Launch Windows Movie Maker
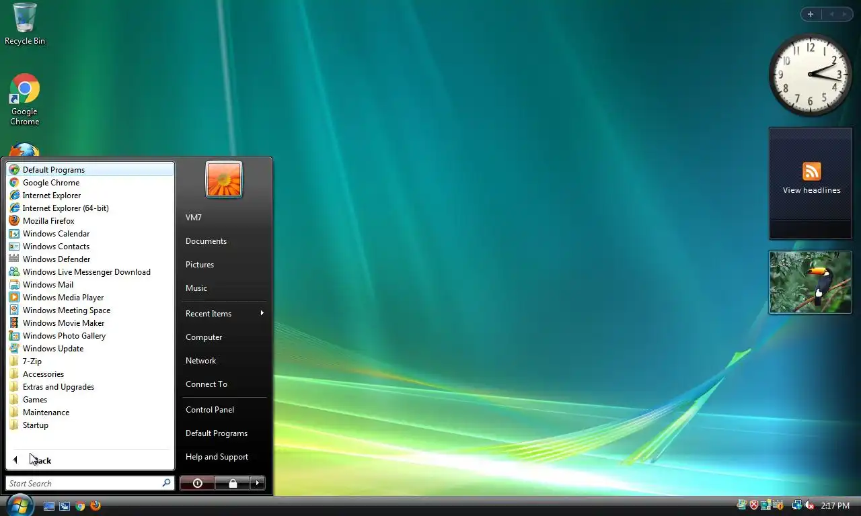The width and height of the screenshot is (861, 516). (x=90, y=323)
